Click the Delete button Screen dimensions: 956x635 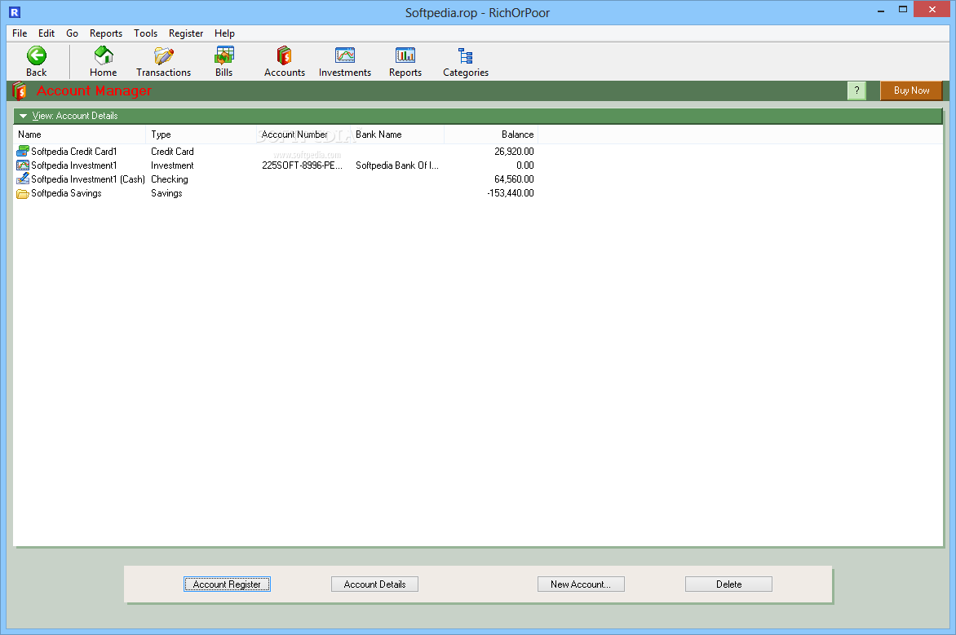(x=728, y=584)
